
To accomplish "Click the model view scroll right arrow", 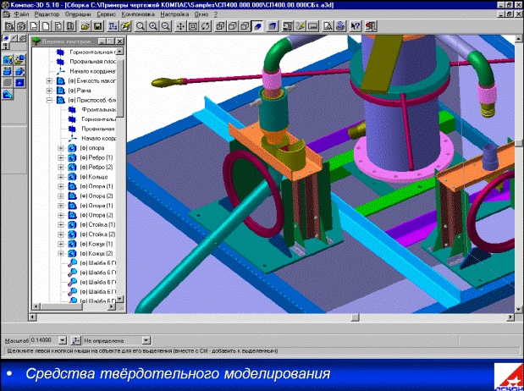I will click(510, 317).
